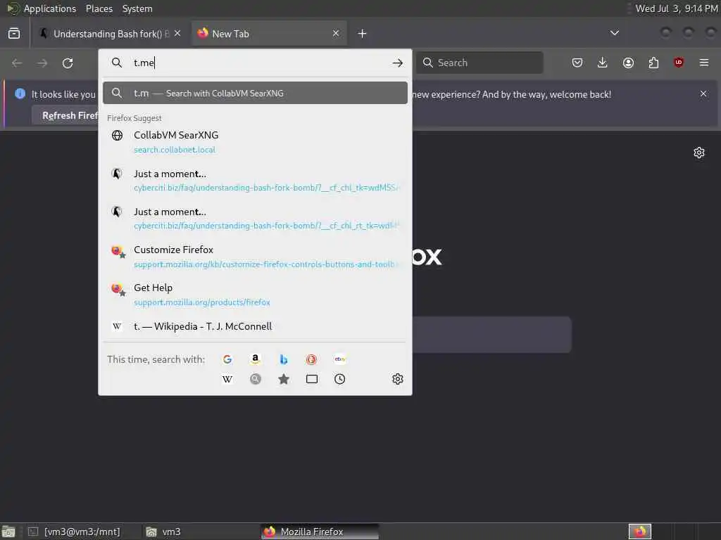Viewport: 721px width, 540px height.
Task: Open the uBlock Origin extension
Action: pyautogui.click(x=679, y=63)
